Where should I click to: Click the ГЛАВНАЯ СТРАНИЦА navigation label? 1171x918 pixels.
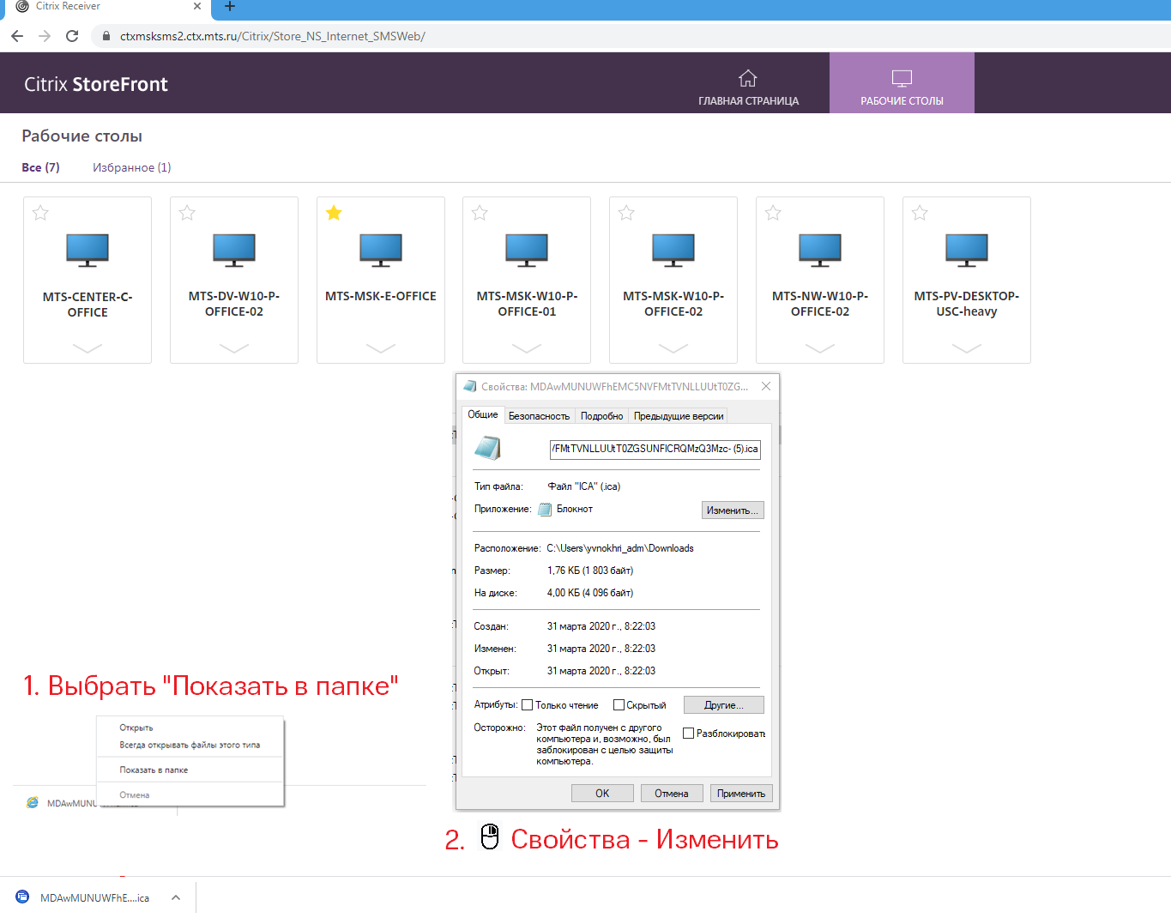pyautogui.click(x=748, y=101)
